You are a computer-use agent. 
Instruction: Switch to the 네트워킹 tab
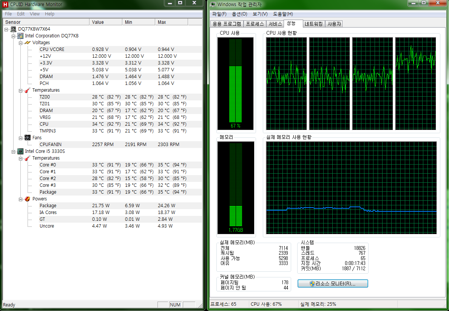[314, 24]
